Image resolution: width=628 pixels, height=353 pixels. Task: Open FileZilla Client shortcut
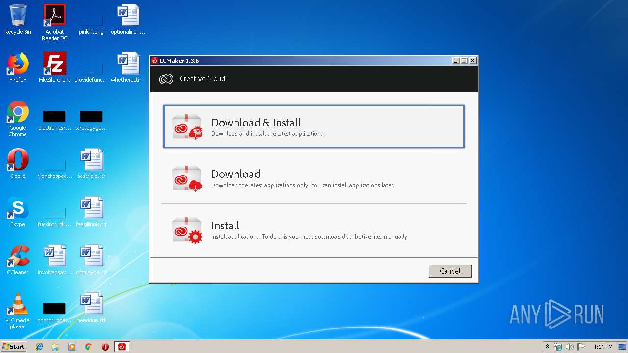(54, 68)
